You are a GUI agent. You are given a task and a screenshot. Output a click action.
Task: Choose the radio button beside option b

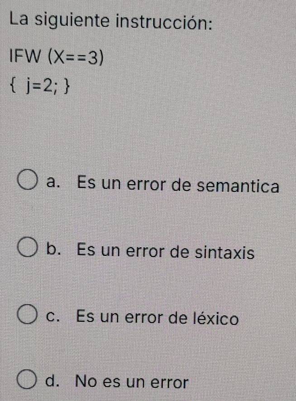pos(28,247)
